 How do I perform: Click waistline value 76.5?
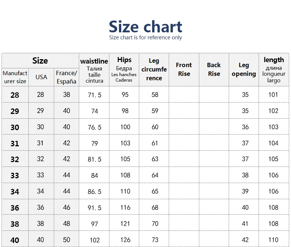pyautogui.click(x=95, y=127)
